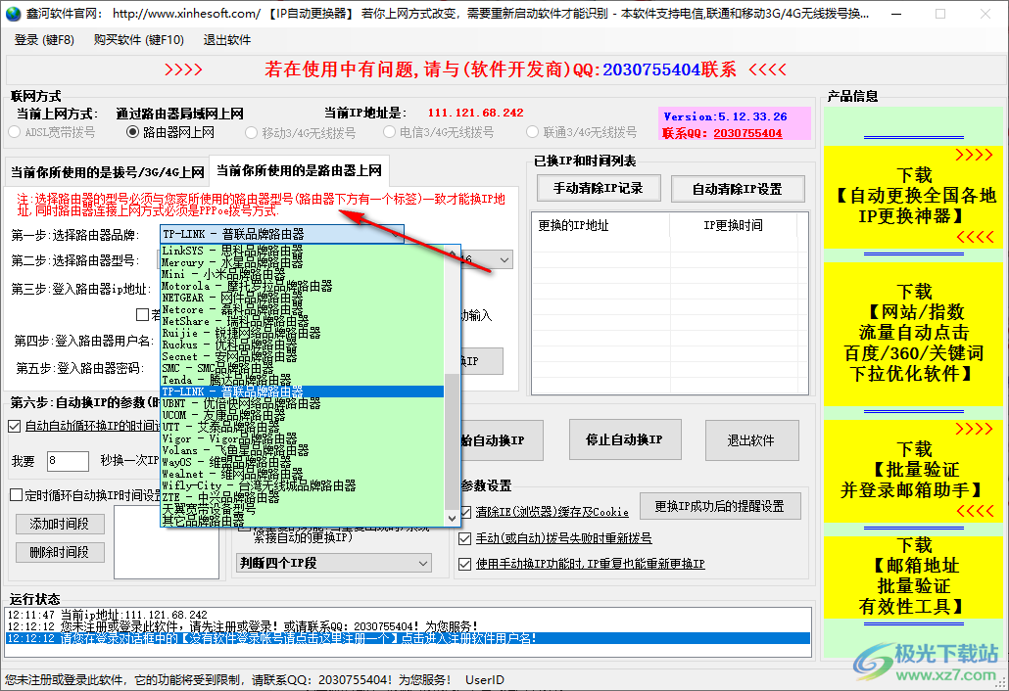
Task: Pick Vigor品牌路由器 option
Action: point(302,438)
